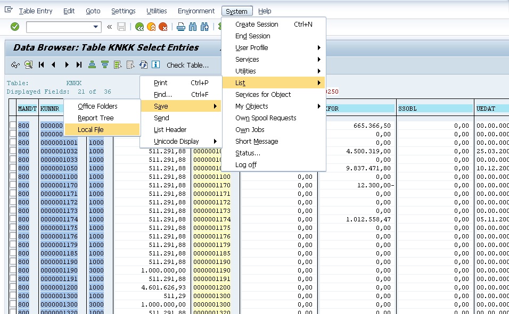Viewport: 509px width, 314px height.
Task: Expand the My Objects submenu
Action: [274, 106]
